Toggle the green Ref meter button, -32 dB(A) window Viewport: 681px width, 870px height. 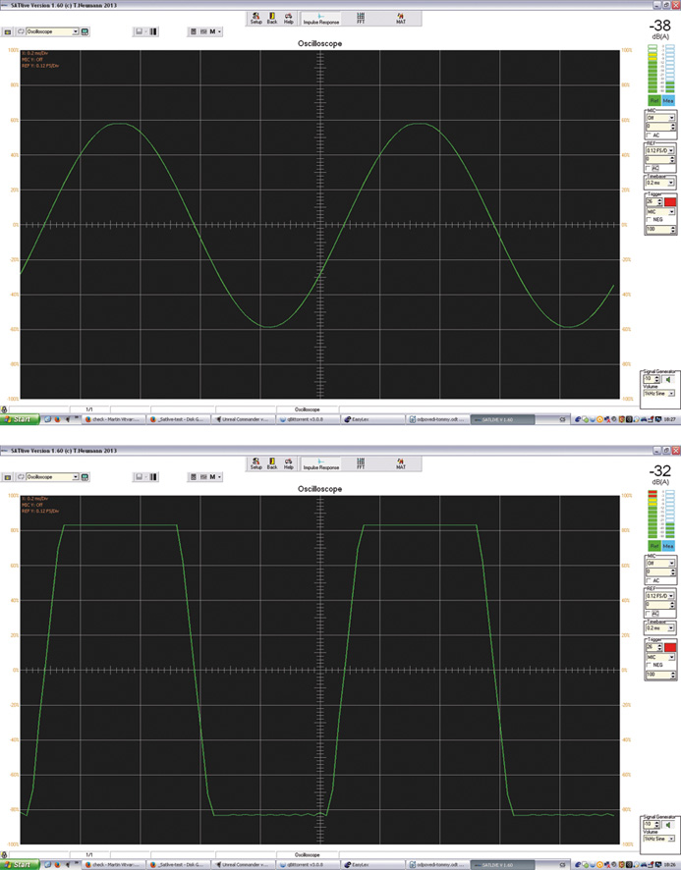[x=654, y=546]
